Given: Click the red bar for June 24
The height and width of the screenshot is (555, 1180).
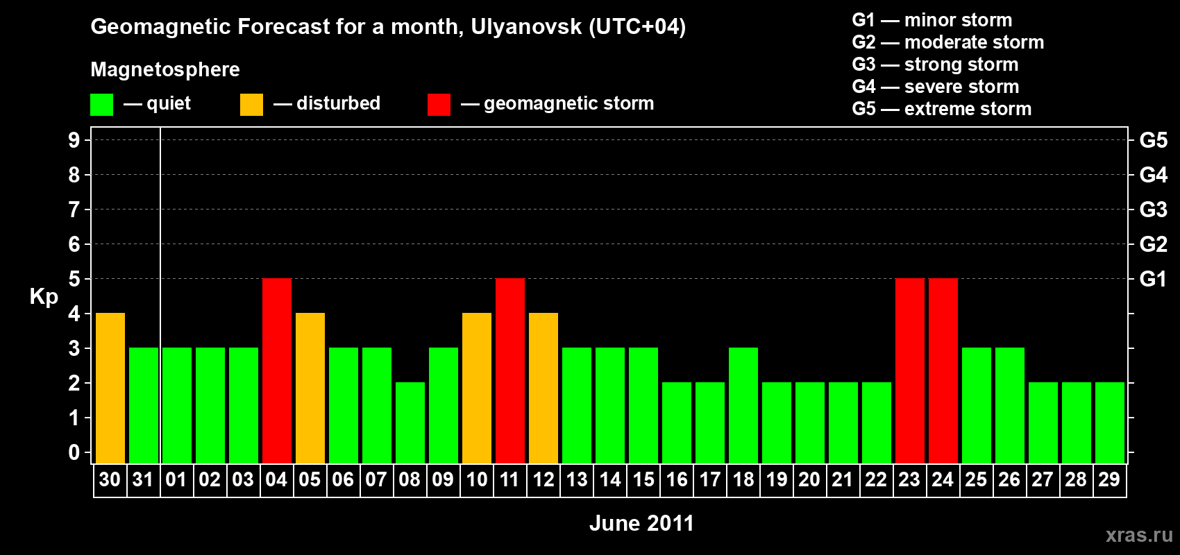Looking at the screenshot, I should [943, 370].
